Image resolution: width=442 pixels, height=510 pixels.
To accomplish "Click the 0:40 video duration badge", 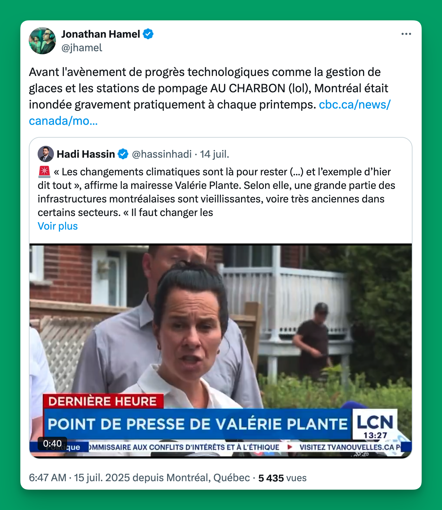I will (x=52, y=443).
